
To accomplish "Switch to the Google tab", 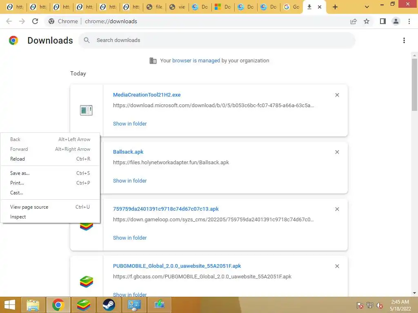I will tap(291, 7).
